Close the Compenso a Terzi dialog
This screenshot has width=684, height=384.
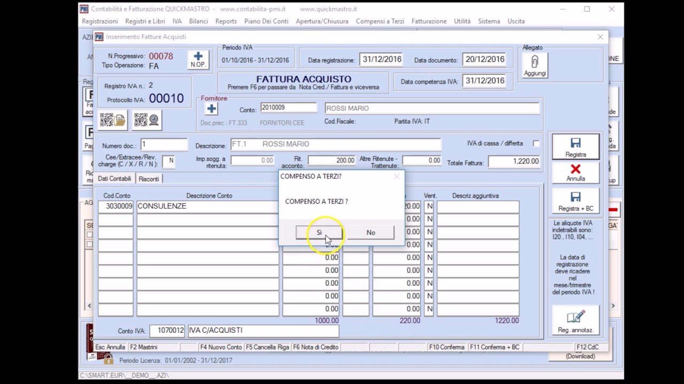coord(397,177)
